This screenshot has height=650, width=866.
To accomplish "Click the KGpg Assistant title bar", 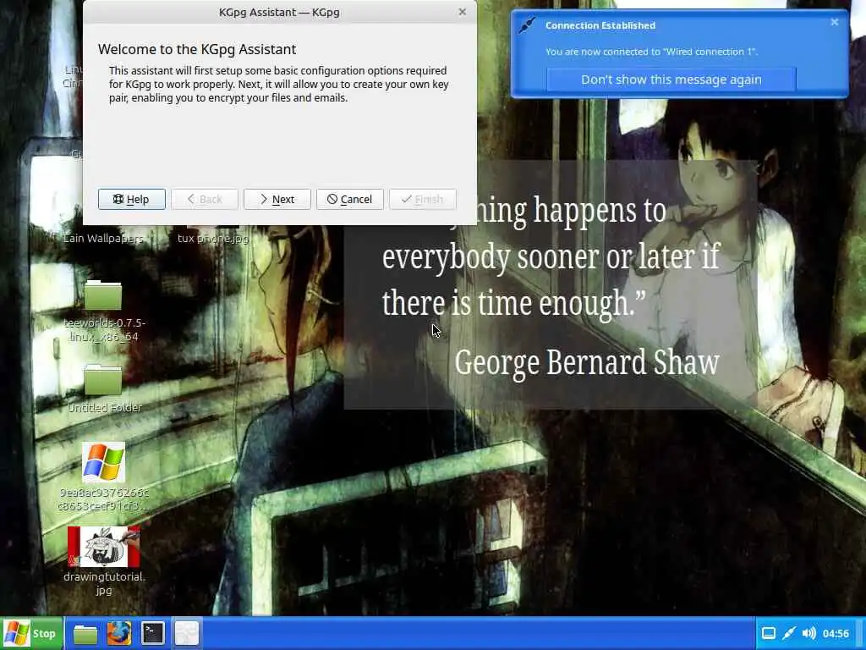I will 279,12.
